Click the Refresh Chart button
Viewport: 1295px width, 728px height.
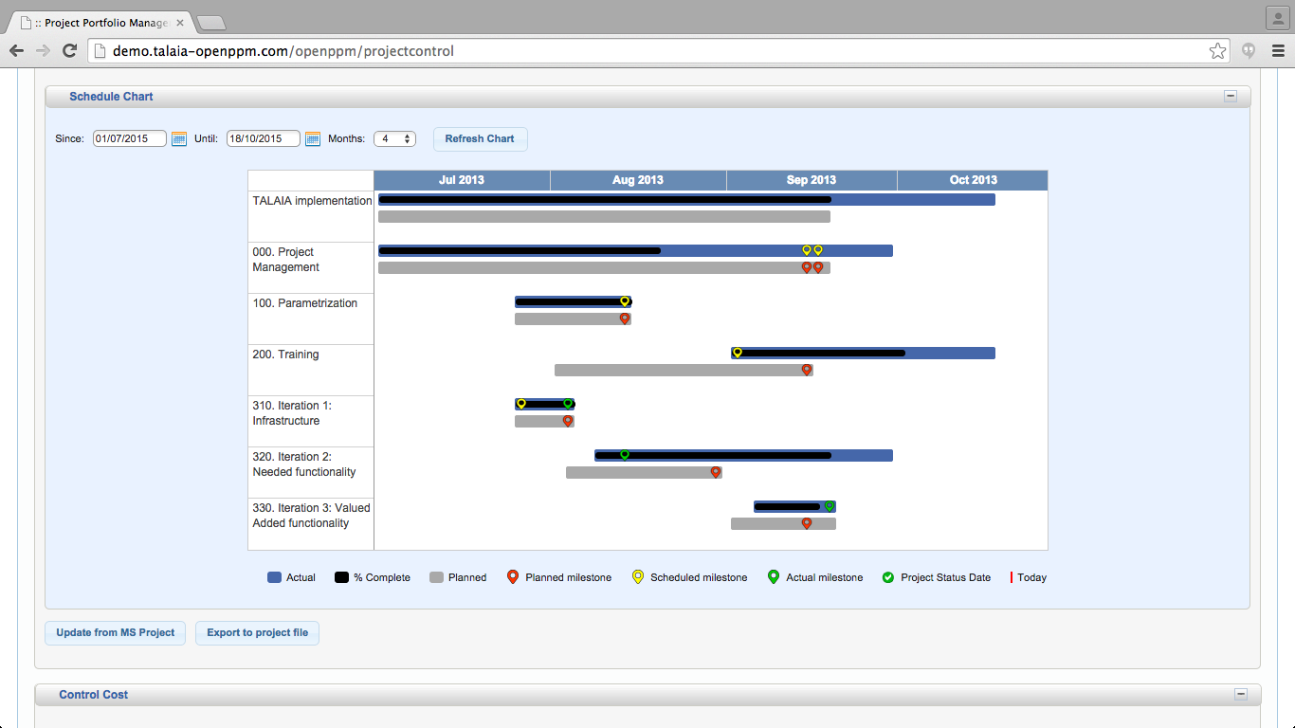click(x=480, y=138)
